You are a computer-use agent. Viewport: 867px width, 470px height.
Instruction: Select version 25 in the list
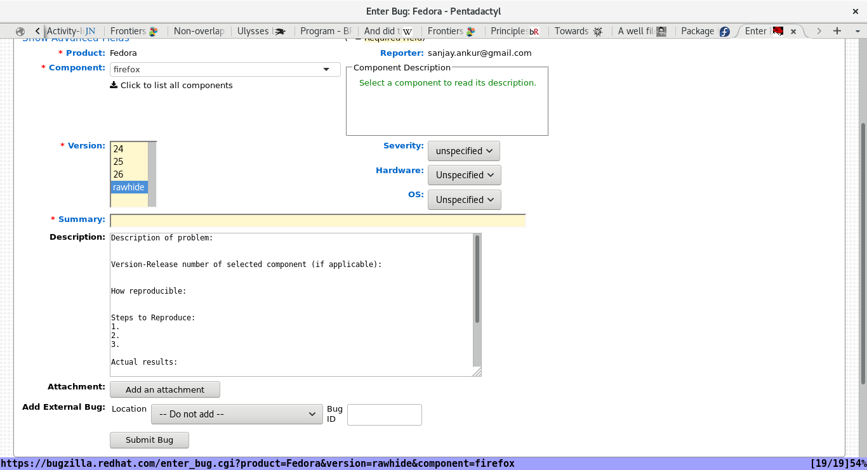129,162
